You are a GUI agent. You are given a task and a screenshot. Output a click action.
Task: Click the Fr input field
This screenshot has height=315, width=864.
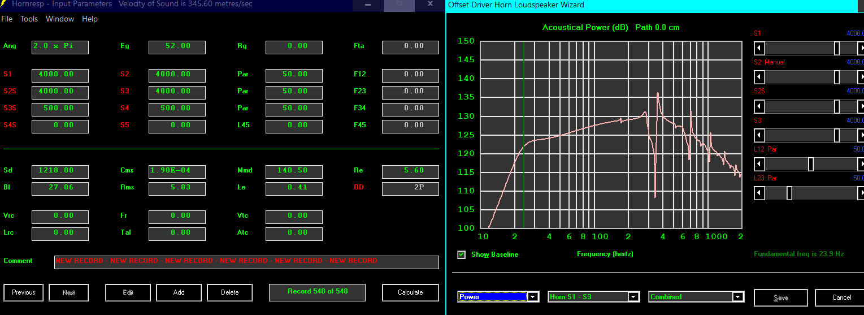[x=177, y=217]
